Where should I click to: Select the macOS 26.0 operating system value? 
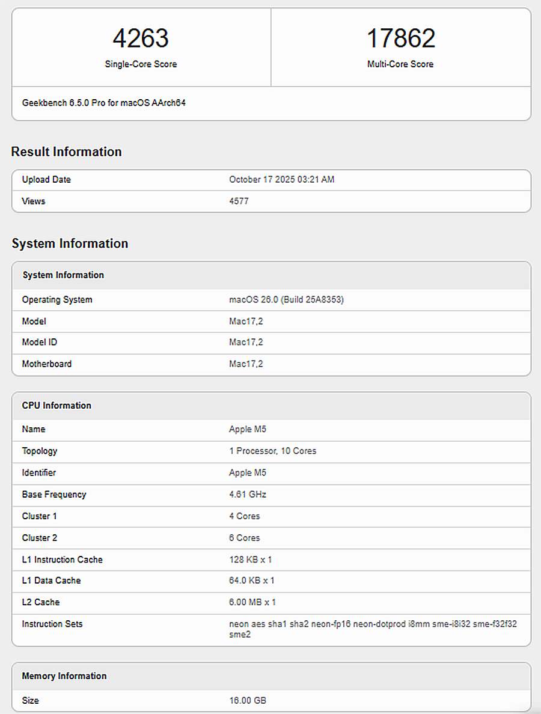pyautogui.click(x=286, y=300)
